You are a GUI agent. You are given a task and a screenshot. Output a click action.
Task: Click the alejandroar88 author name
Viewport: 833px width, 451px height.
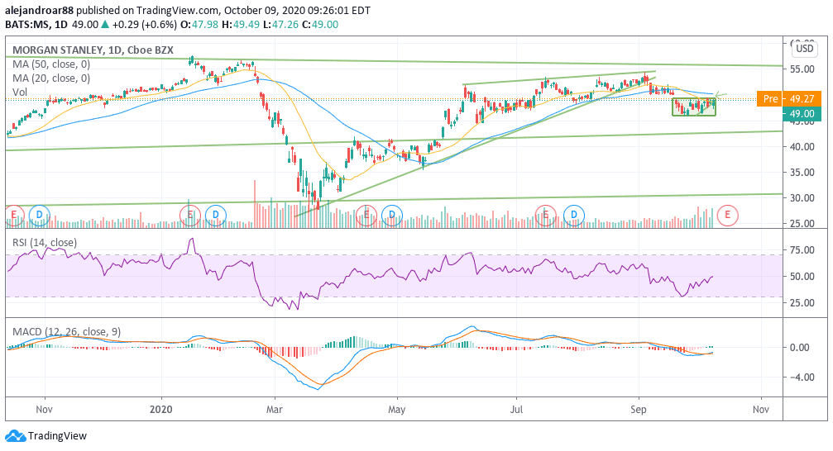[40, 10]
